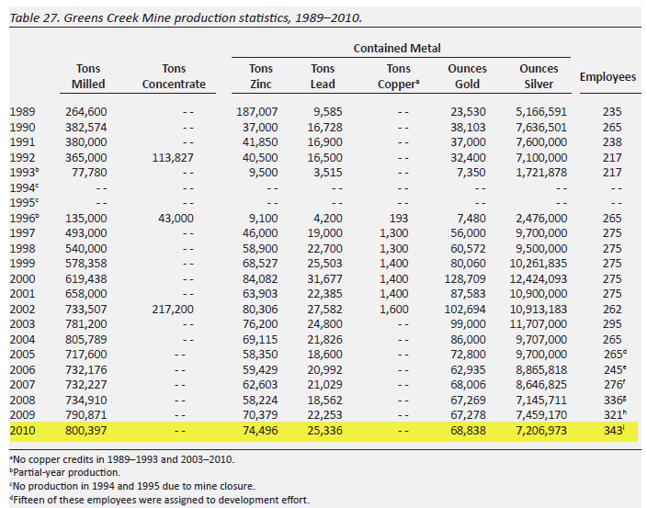Select copper value 193
The image size is (647, 508).
(x=399, y=218)
